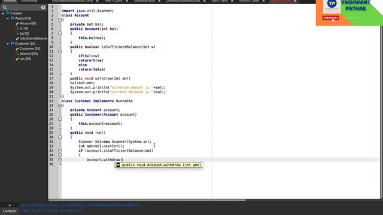Click 'public void run()' on line 29
383x215 pixels.
point(88,133)
